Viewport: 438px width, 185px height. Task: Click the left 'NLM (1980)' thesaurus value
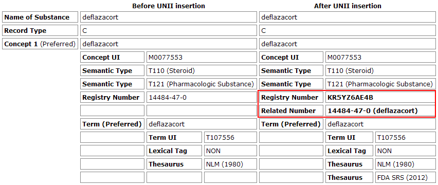(230, 164)
